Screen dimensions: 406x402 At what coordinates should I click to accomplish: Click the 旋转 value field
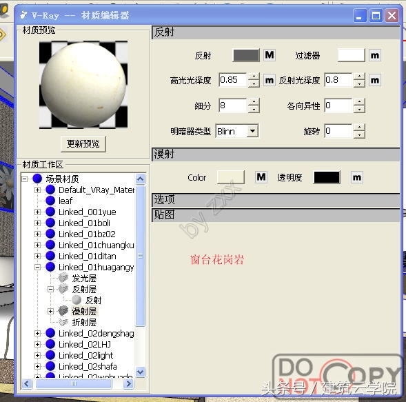(338, 131)
